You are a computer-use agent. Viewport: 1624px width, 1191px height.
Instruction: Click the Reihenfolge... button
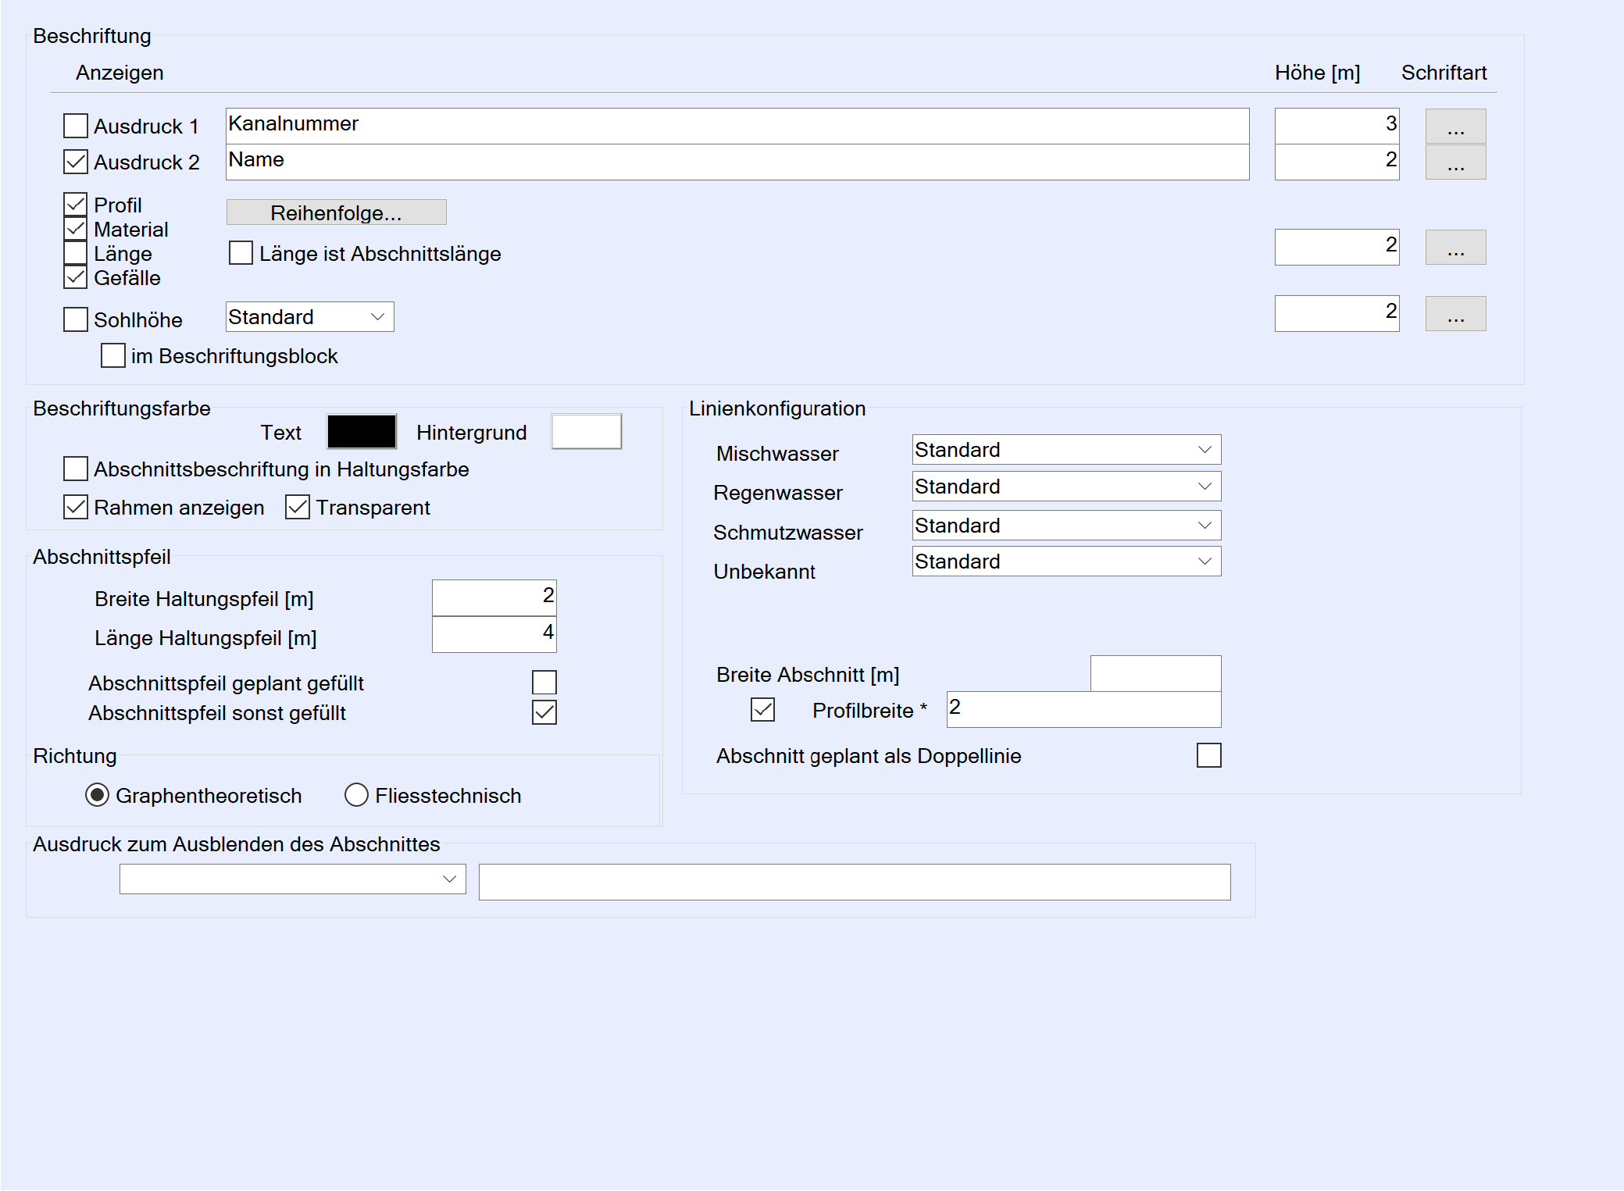tap(336, 212)
